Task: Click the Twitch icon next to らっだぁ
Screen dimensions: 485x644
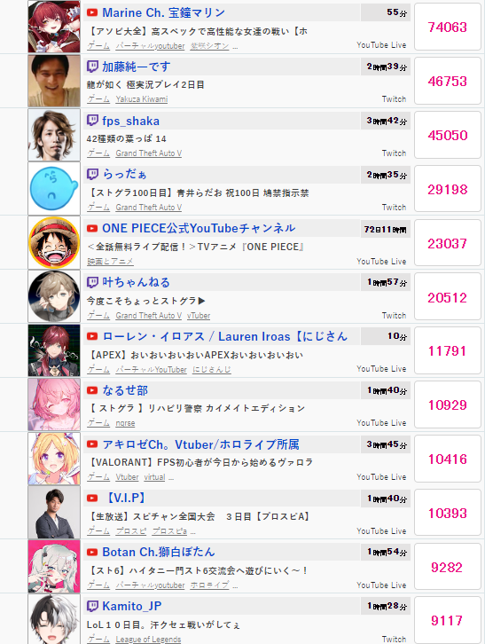Action: (x=92, y=175)
